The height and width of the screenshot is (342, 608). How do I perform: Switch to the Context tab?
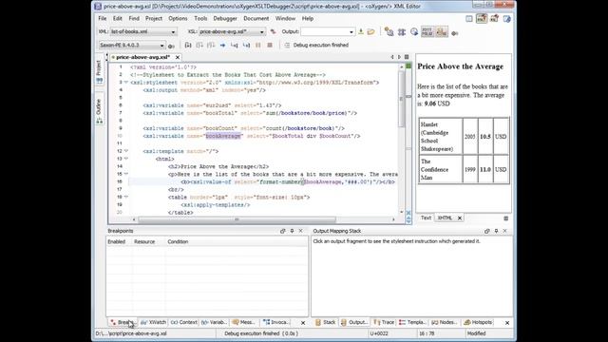[x=183, y=322]
